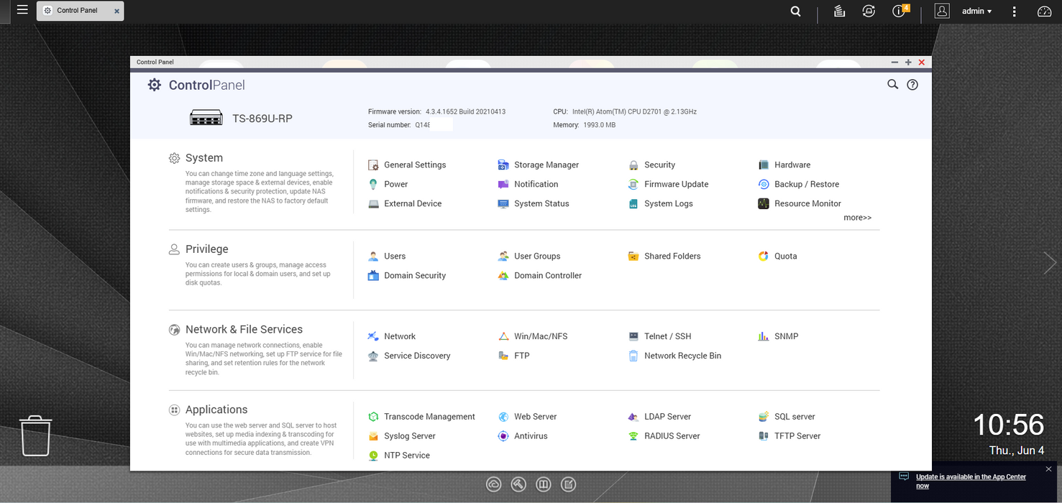The image size is (1062, 503).
Task: Open the Security settings
Action: click(651, 165)
